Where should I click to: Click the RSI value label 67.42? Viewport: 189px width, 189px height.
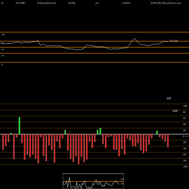coord(174,41)
